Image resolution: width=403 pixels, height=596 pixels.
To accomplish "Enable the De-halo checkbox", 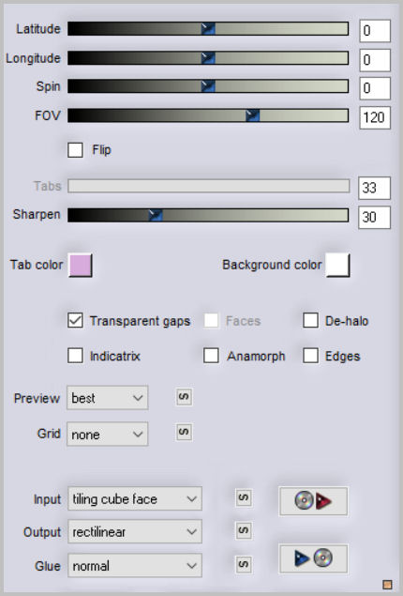I will (x=310, y=320).
